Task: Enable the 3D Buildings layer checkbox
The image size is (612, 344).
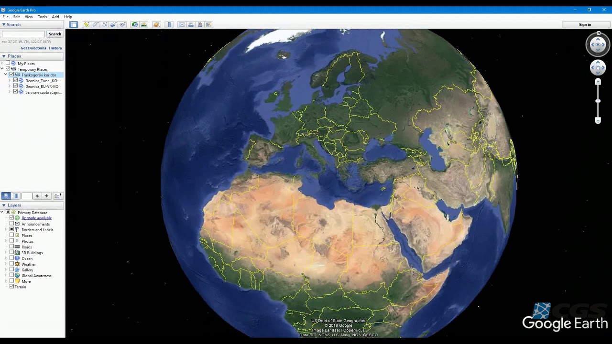Action: pos(11,252)
